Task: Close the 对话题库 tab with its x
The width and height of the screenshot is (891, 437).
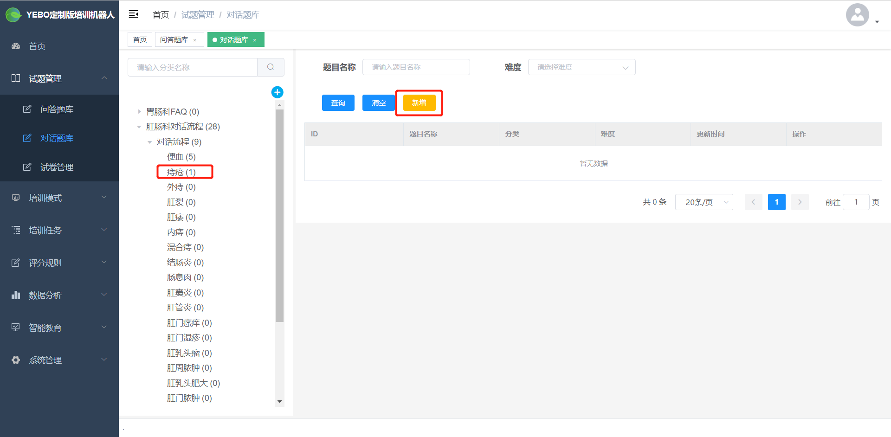Action: coord(255,40)
